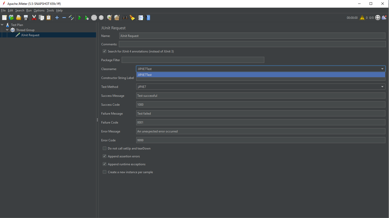Enable Create a new instance per sample
Image resolution: width=389 pixels, height=218 pixels.
pos(105,172)
